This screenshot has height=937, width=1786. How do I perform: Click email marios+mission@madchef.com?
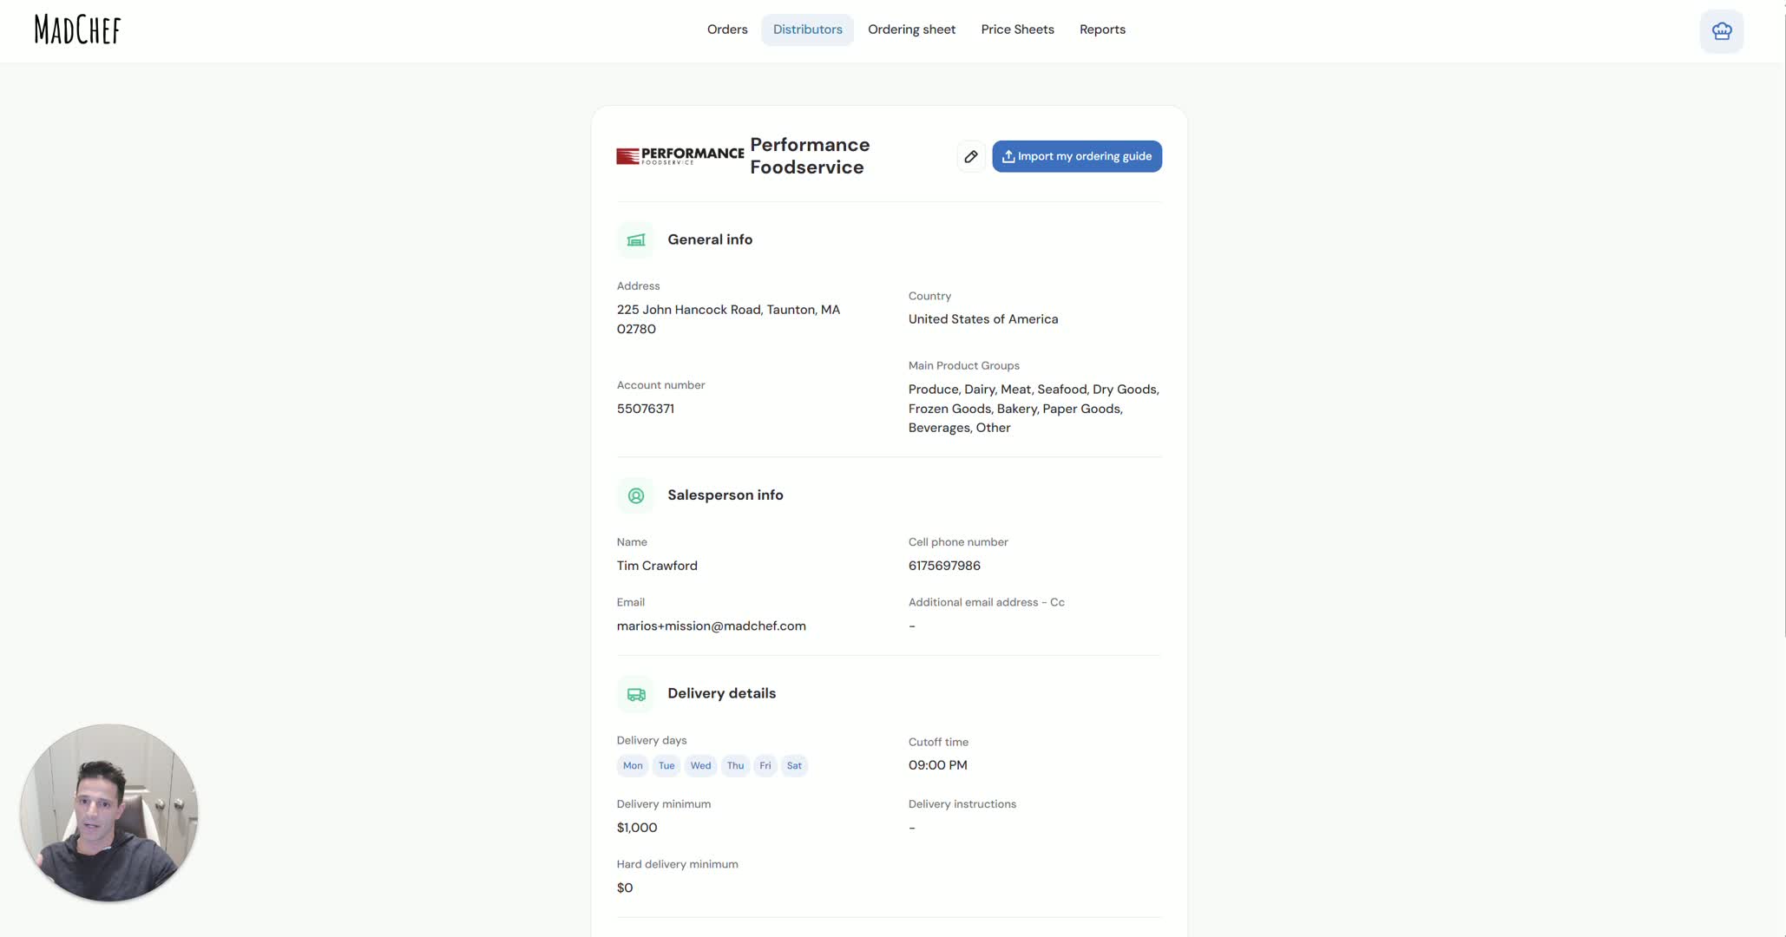click(712, 626)
